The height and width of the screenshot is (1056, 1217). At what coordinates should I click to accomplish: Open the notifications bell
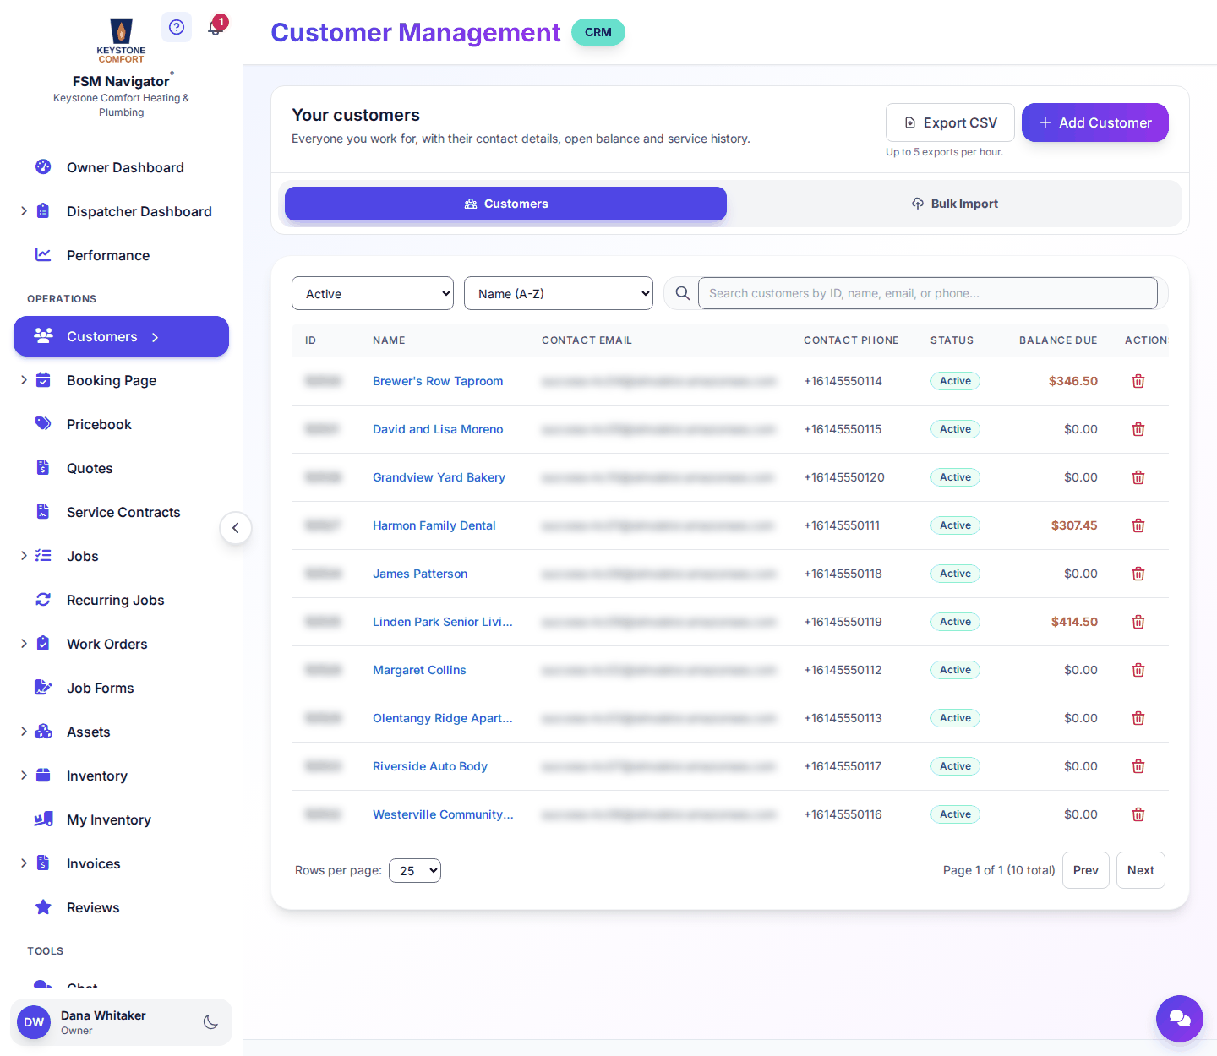216,27
